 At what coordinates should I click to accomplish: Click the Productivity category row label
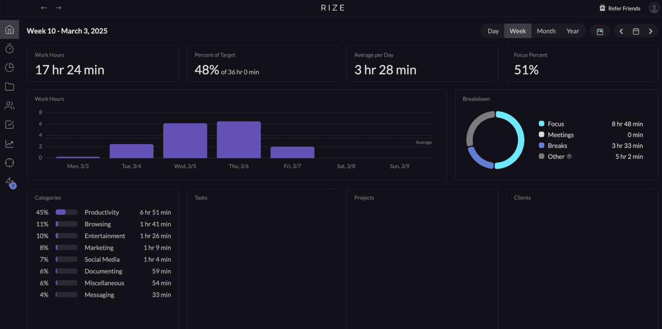[x=102, y=212]
